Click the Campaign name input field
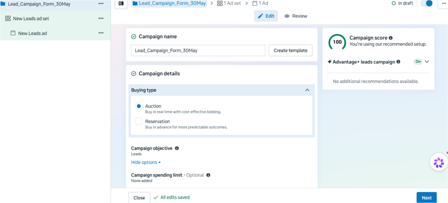The image size is (448, 203). (x=198, y=50)
